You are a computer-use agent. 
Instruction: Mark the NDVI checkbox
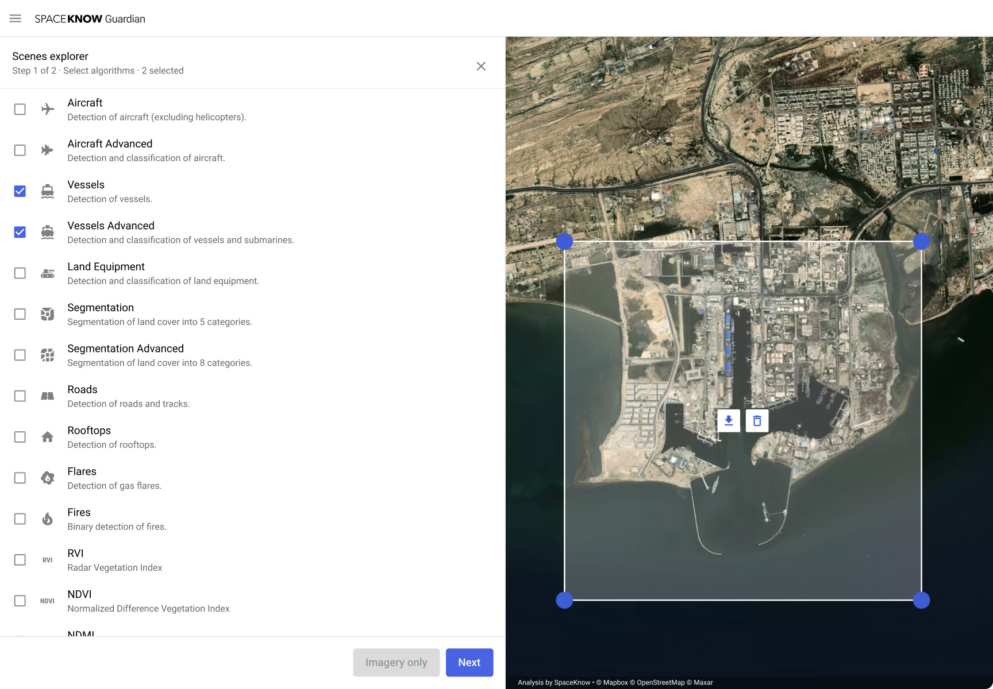click(x=20, y=601)
